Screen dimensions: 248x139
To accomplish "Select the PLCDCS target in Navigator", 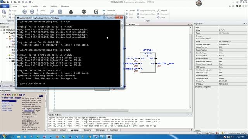I will 12,33.
